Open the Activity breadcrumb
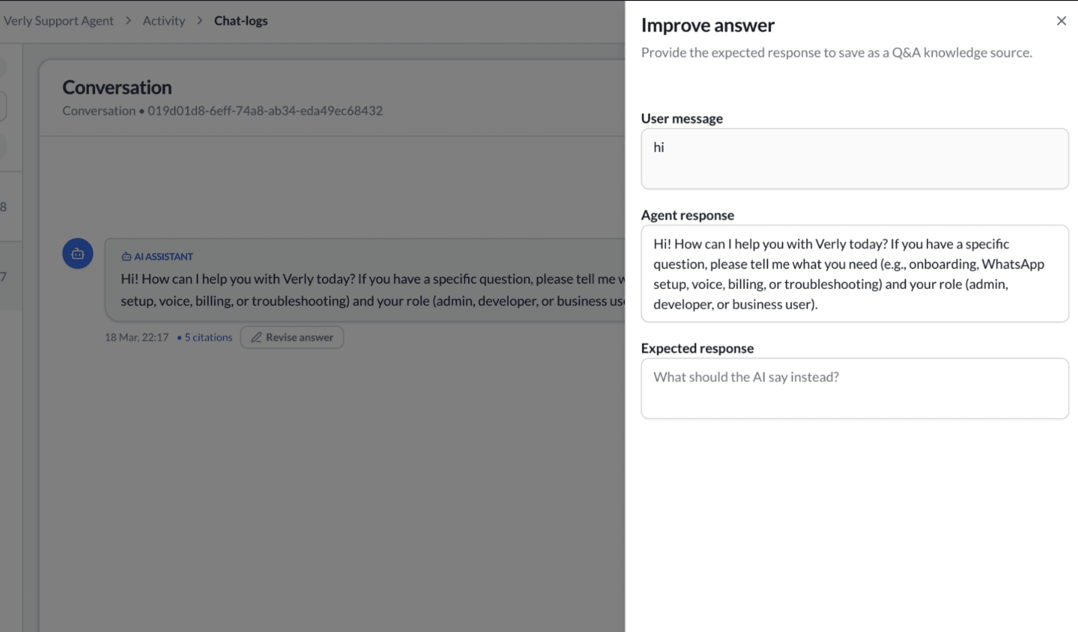 coord(164,21)
